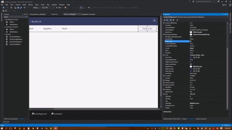Click the ForeColor color swatch
Screen dimensions: 232x130
click(x=191, y=57)
